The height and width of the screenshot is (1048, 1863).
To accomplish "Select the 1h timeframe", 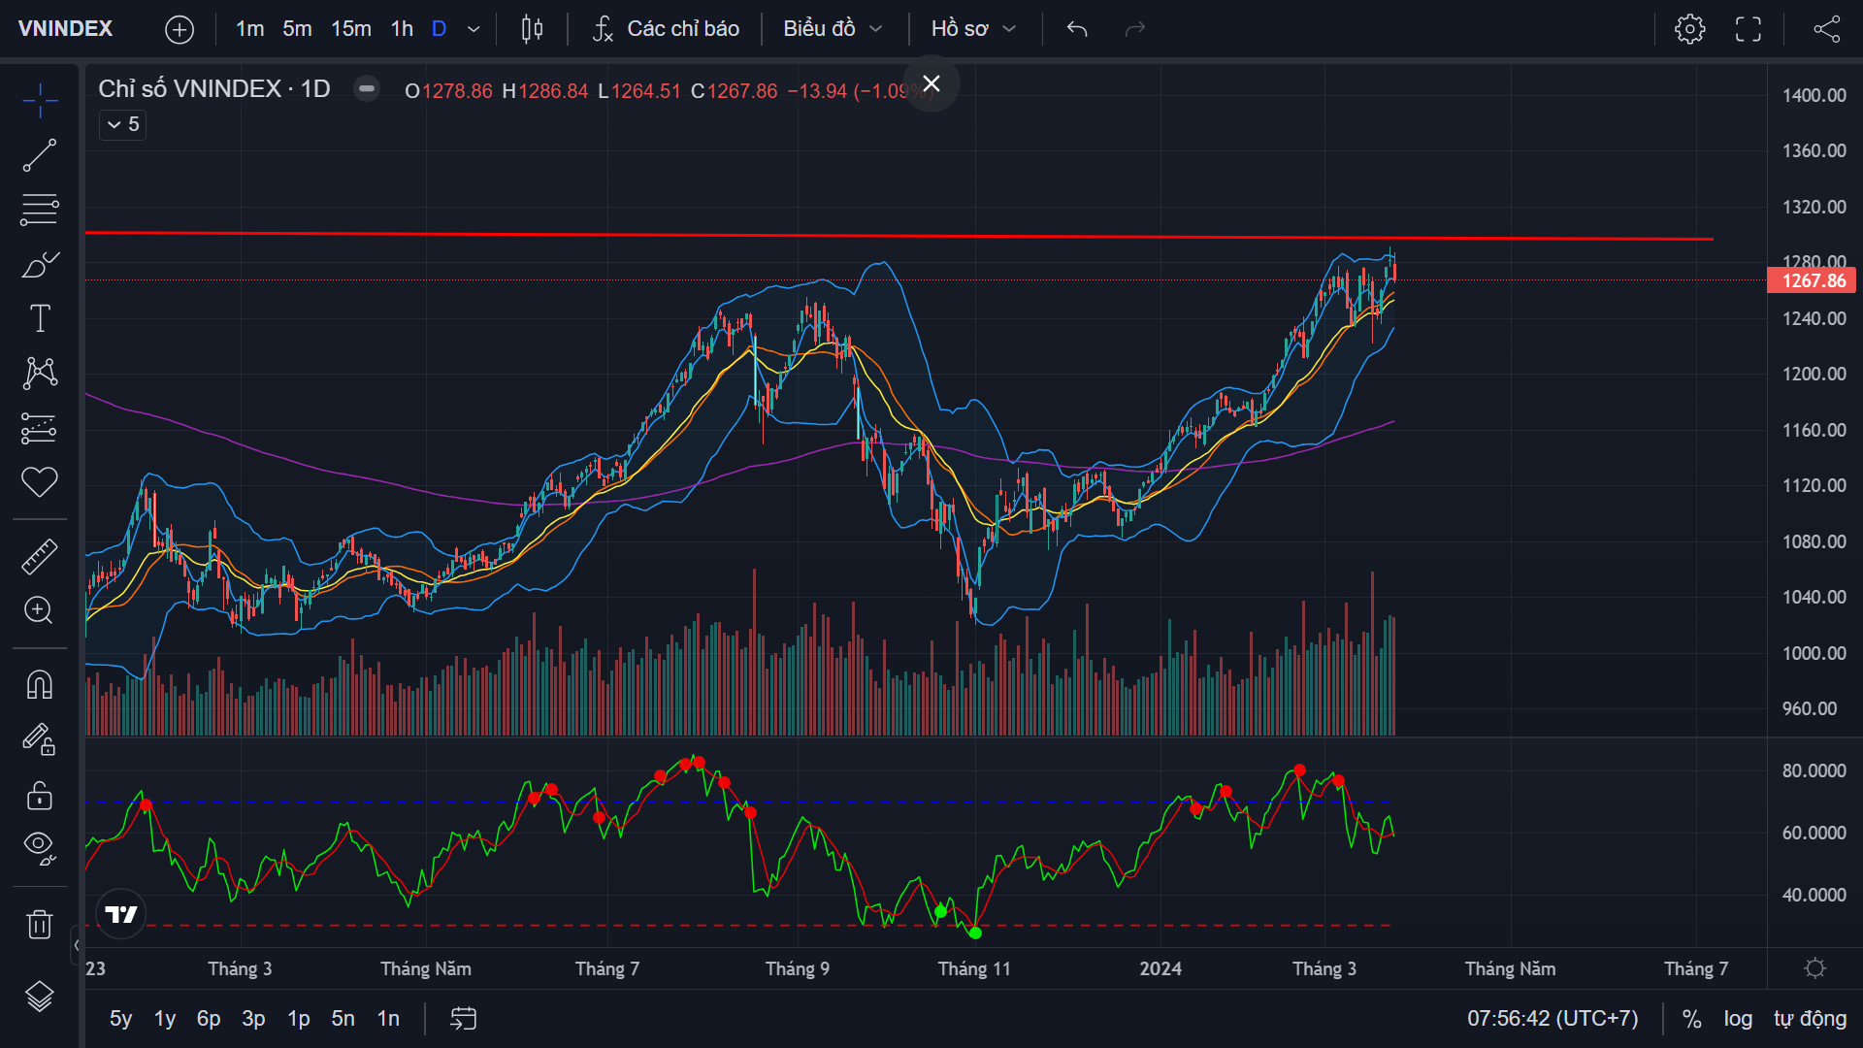I will pos(402,29).
